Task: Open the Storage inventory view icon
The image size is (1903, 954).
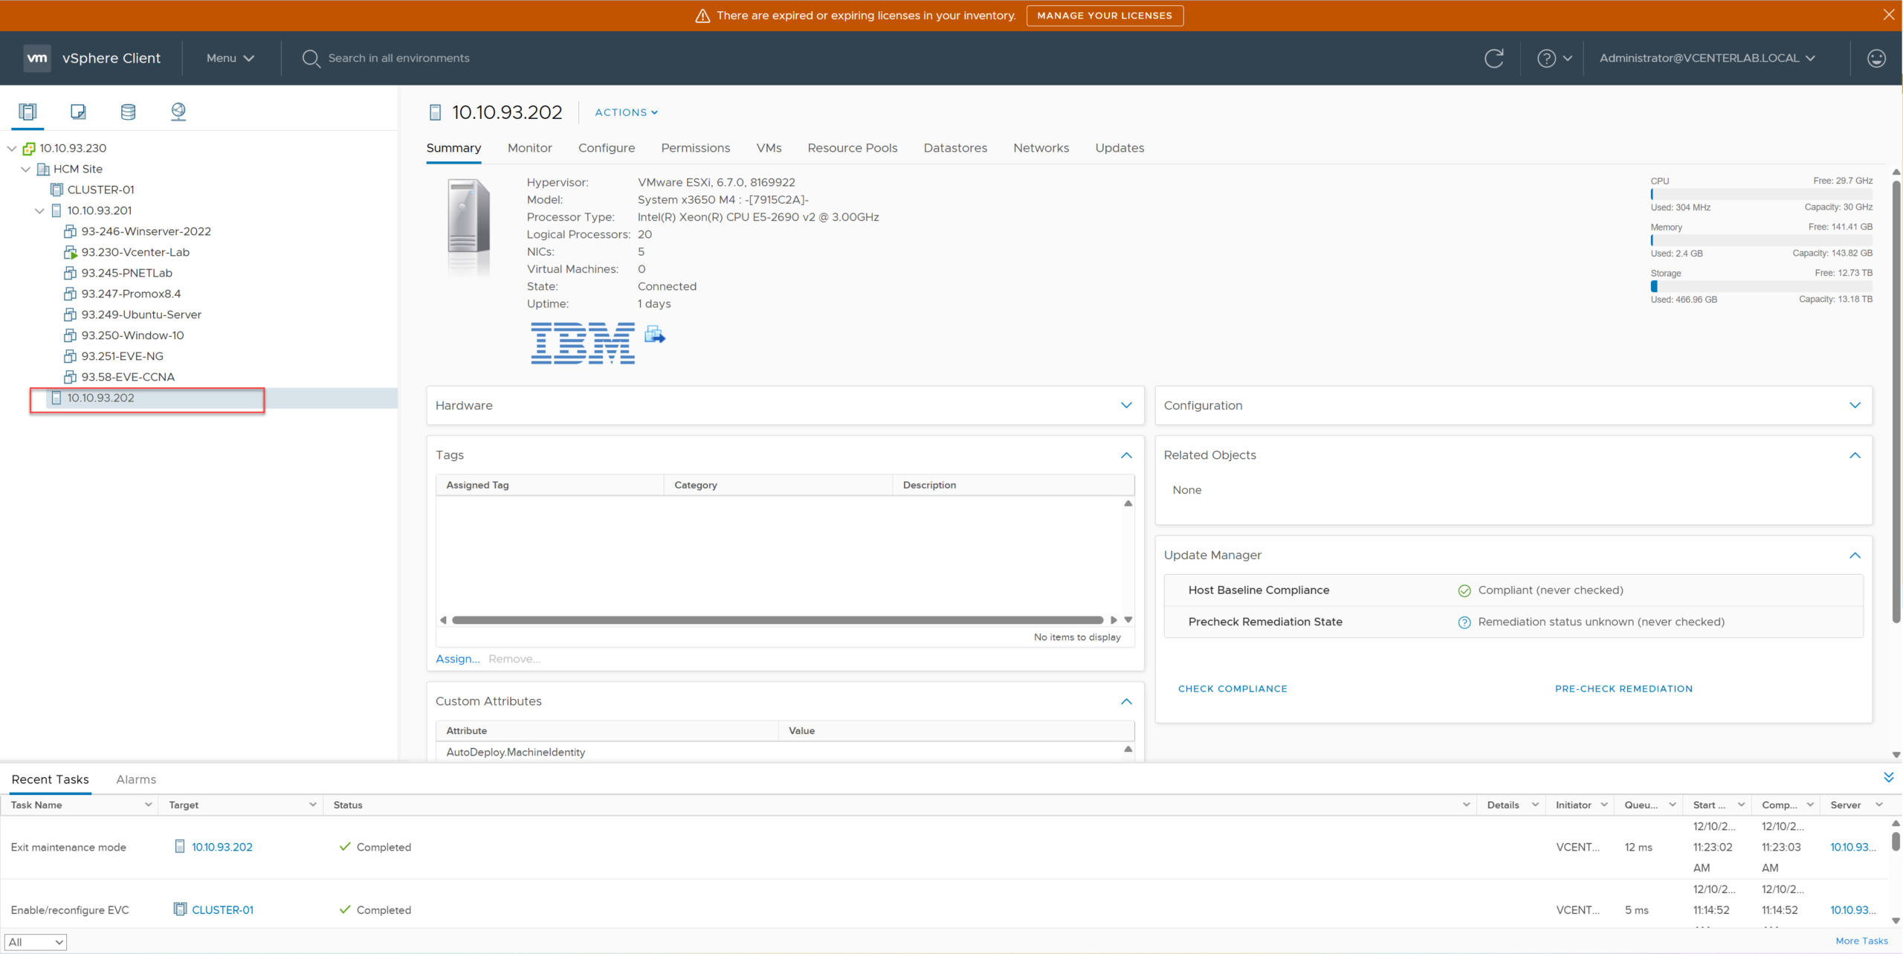Action: 128,112
